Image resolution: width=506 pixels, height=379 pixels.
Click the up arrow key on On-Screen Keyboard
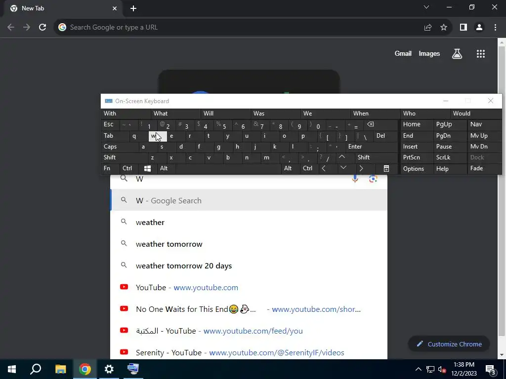click(342, 157)
